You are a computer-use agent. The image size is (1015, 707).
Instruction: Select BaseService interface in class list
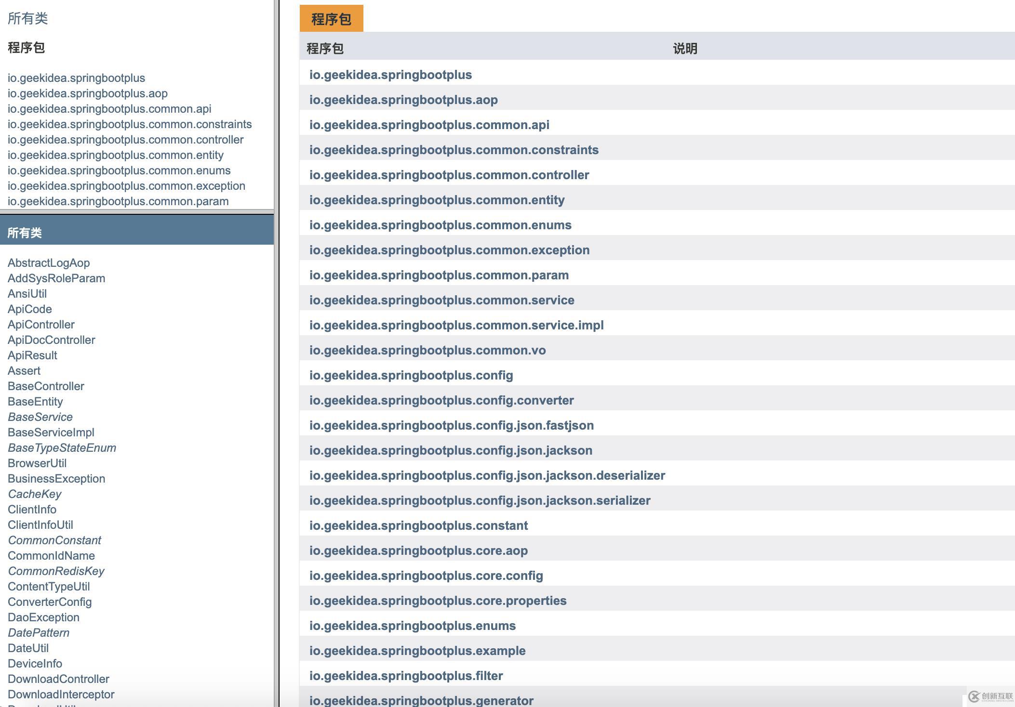(x=40, y=416)
